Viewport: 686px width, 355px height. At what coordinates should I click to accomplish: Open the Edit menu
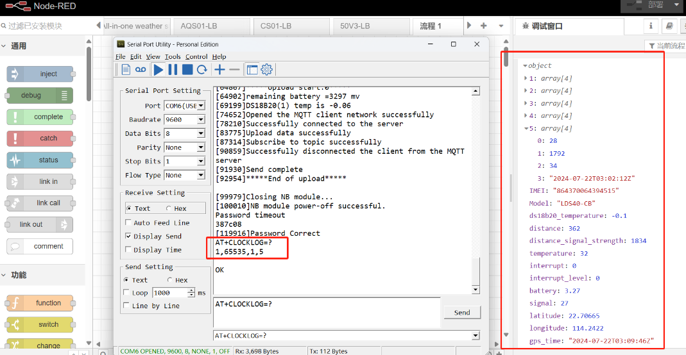[135, 57]
